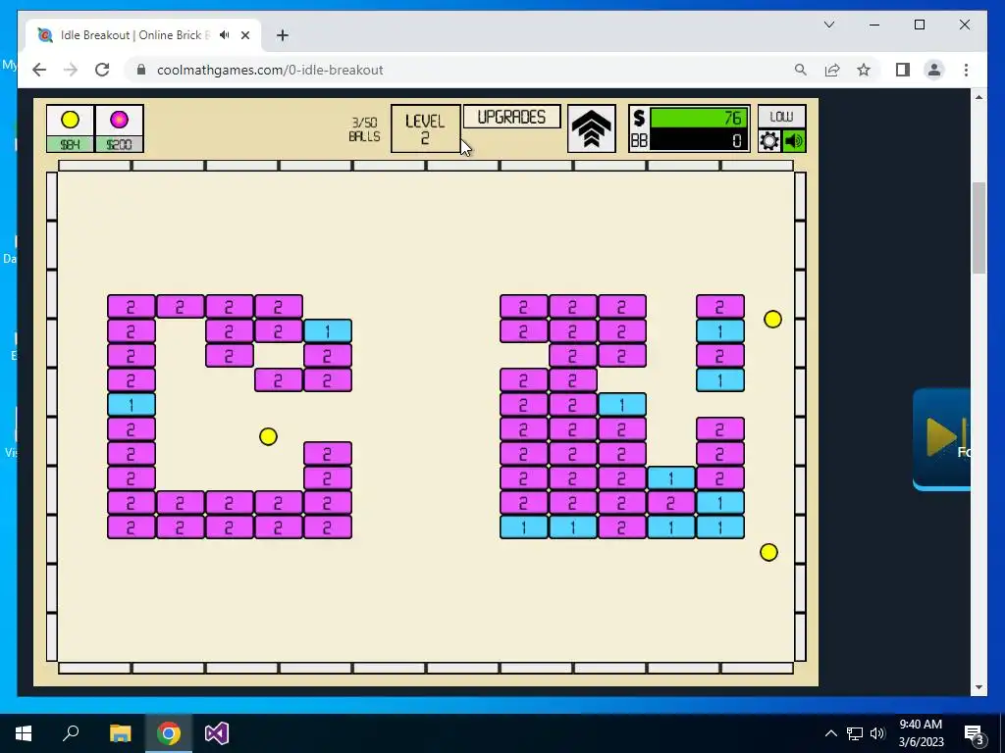The height and width of the screenshot is (753, 1005).
Task: Open game settings gear icon
Action: pos(769,141)
